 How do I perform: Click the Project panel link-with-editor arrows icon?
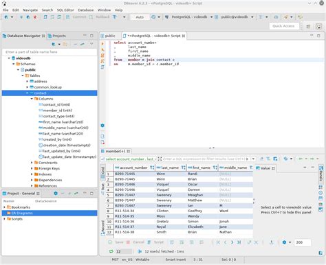(x=76, y=194)
